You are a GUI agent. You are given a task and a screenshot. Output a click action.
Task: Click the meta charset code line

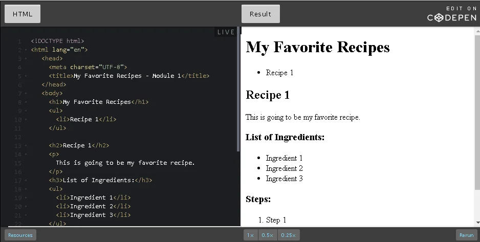click(x=88, y=67)
